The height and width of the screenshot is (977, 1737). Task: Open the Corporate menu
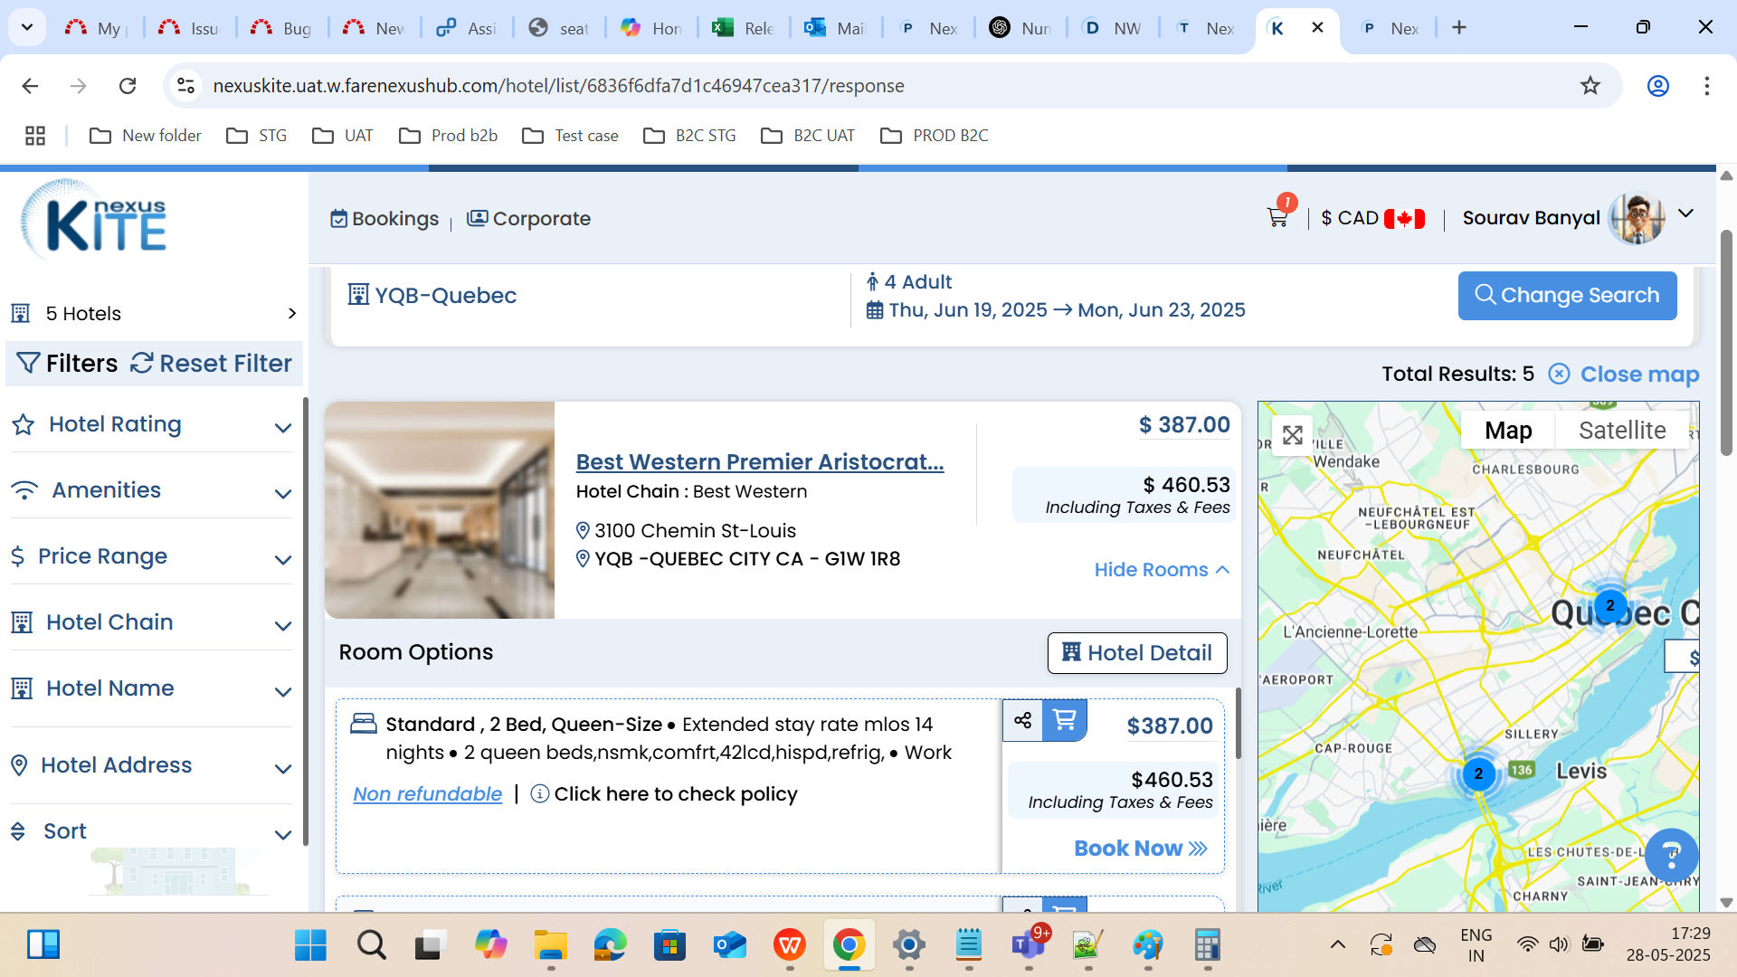(528, 219)
